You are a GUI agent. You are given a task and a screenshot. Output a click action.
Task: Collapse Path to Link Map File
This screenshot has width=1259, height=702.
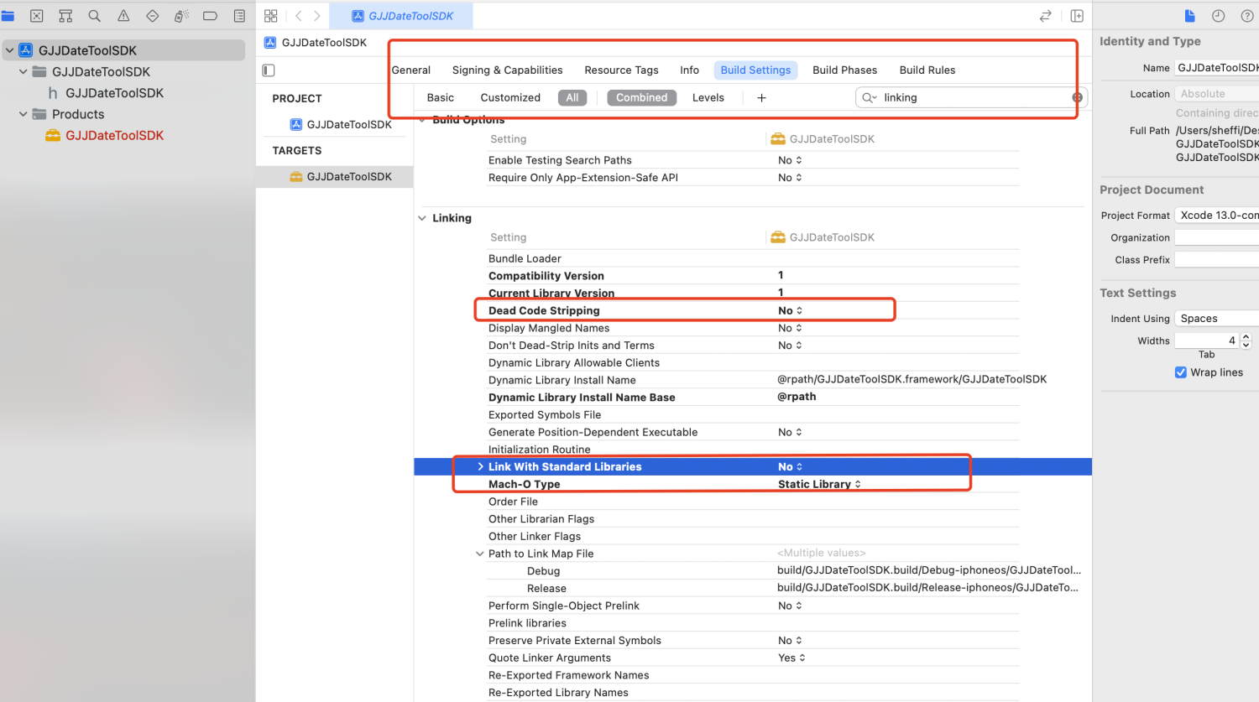(480, 554)
